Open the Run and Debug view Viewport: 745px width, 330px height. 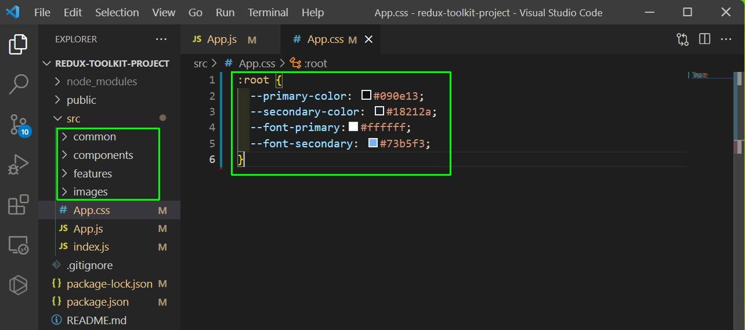click(19, 164)
